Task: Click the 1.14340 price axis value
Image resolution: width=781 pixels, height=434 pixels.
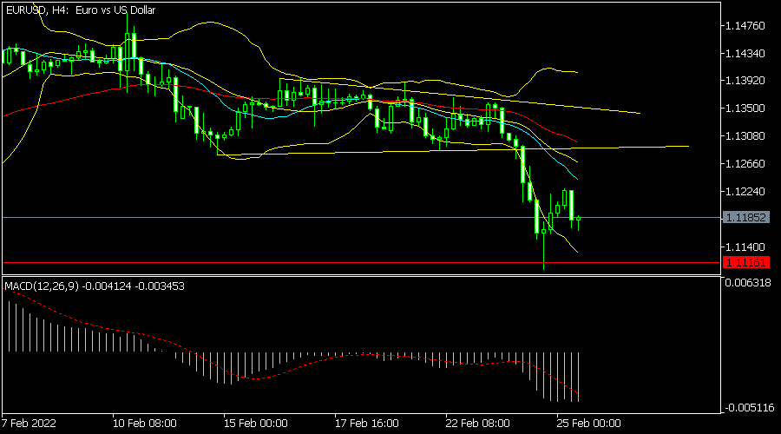Action: [745, 53]
